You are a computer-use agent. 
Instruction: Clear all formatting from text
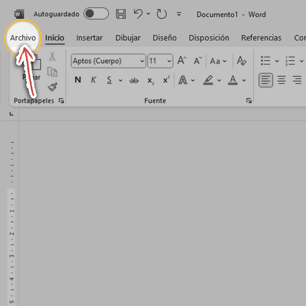tap(241, 61)
